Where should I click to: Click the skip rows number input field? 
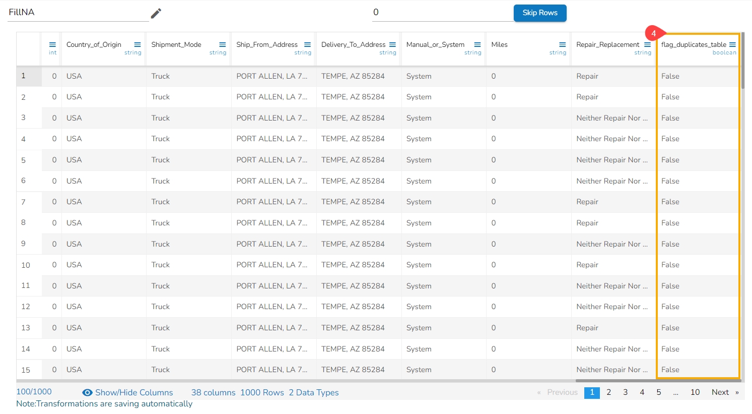(x=442, y=13)
